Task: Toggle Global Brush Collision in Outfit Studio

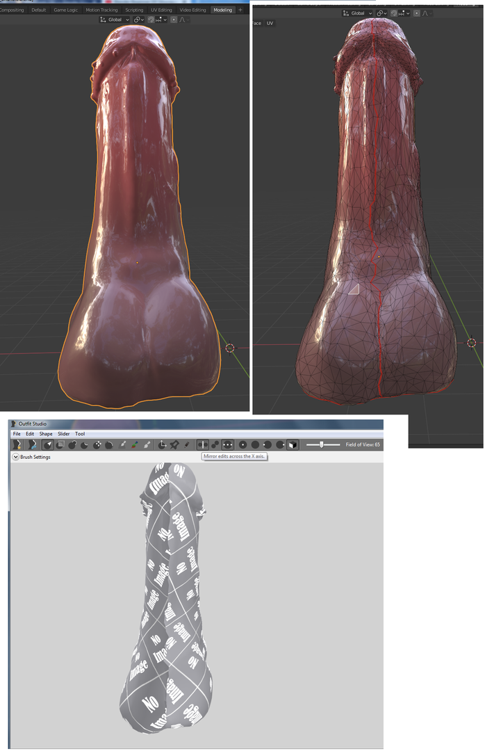Action: coord(227,445)
